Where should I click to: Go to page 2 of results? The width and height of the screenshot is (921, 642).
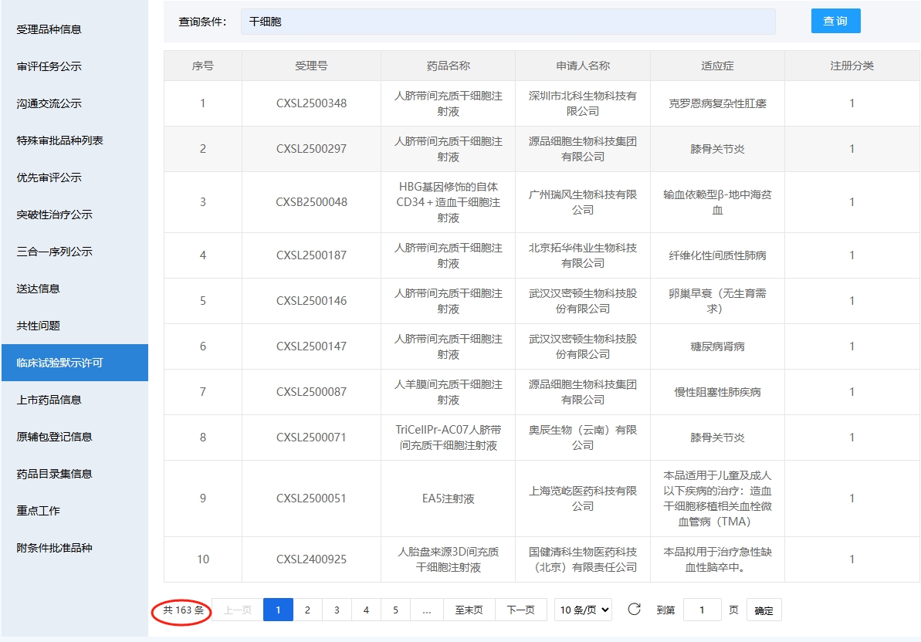[x=307, y=610]
